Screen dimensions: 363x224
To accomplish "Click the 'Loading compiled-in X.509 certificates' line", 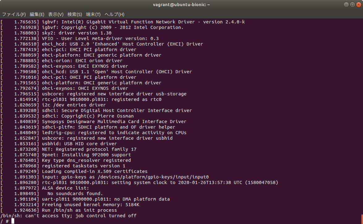I will 94,171.
